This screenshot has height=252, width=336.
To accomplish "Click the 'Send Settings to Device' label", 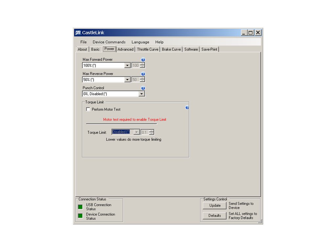I will (241, 205).
